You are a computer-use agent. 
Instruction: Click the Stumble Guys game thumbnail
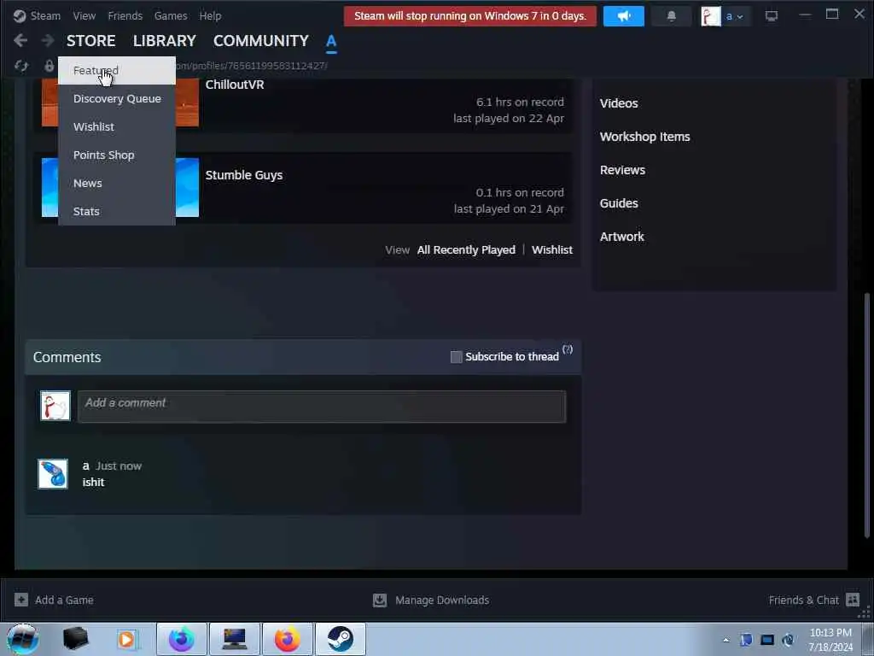click(x=187, y=187)
